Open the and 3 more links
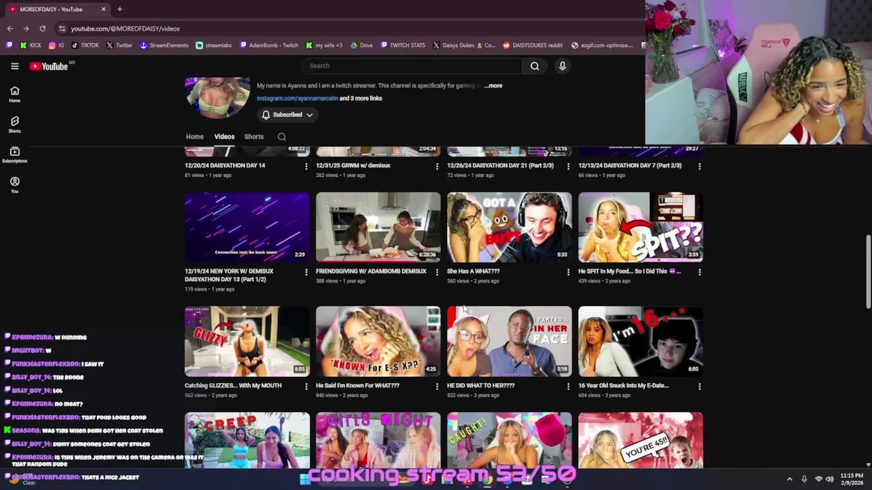872x490 pixels. point(361,98)
